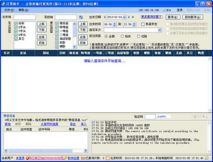Click 反选 beside the seat type list
Viewport: 213px width, 162px height.
[83, 43]
